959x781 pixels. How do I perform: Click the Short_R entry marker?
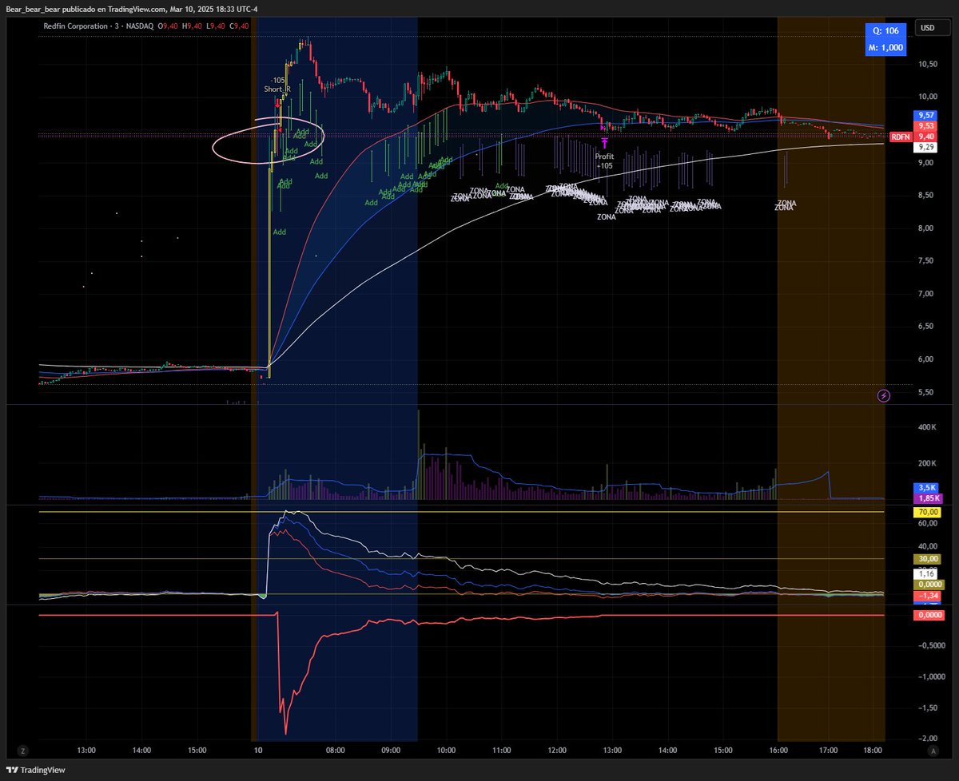click(277, 89)
